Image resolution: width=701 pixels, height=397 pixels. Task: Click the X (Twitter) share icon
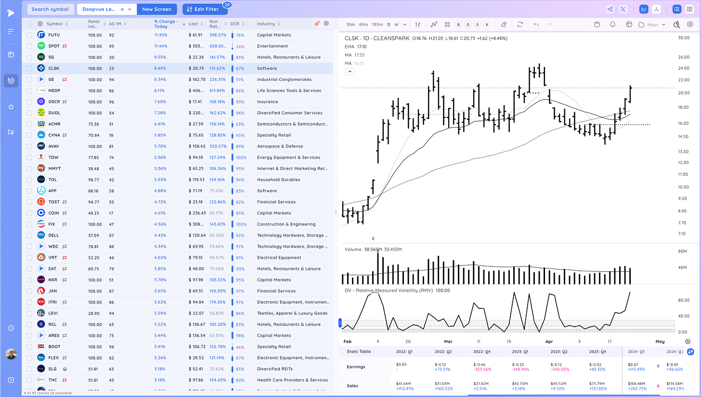pyautogui.click(x=623, y=9)
